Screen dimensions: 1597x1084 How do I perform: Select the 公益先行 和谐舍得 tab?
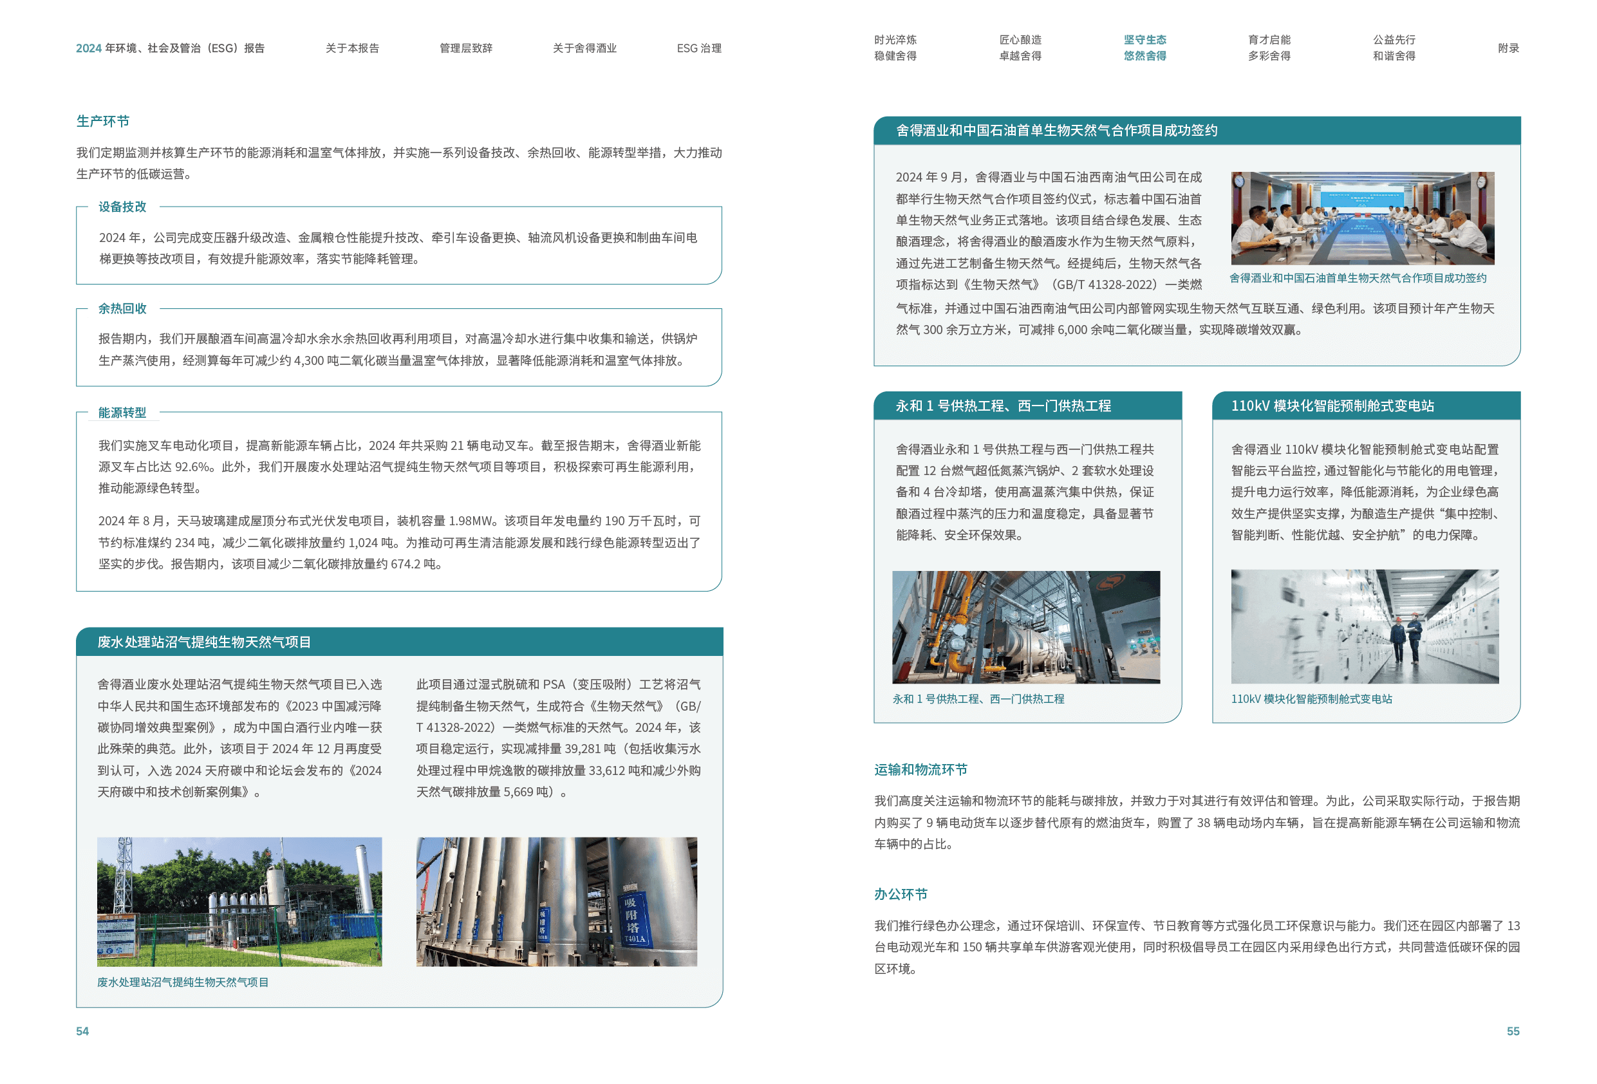tap(1394, 48)
